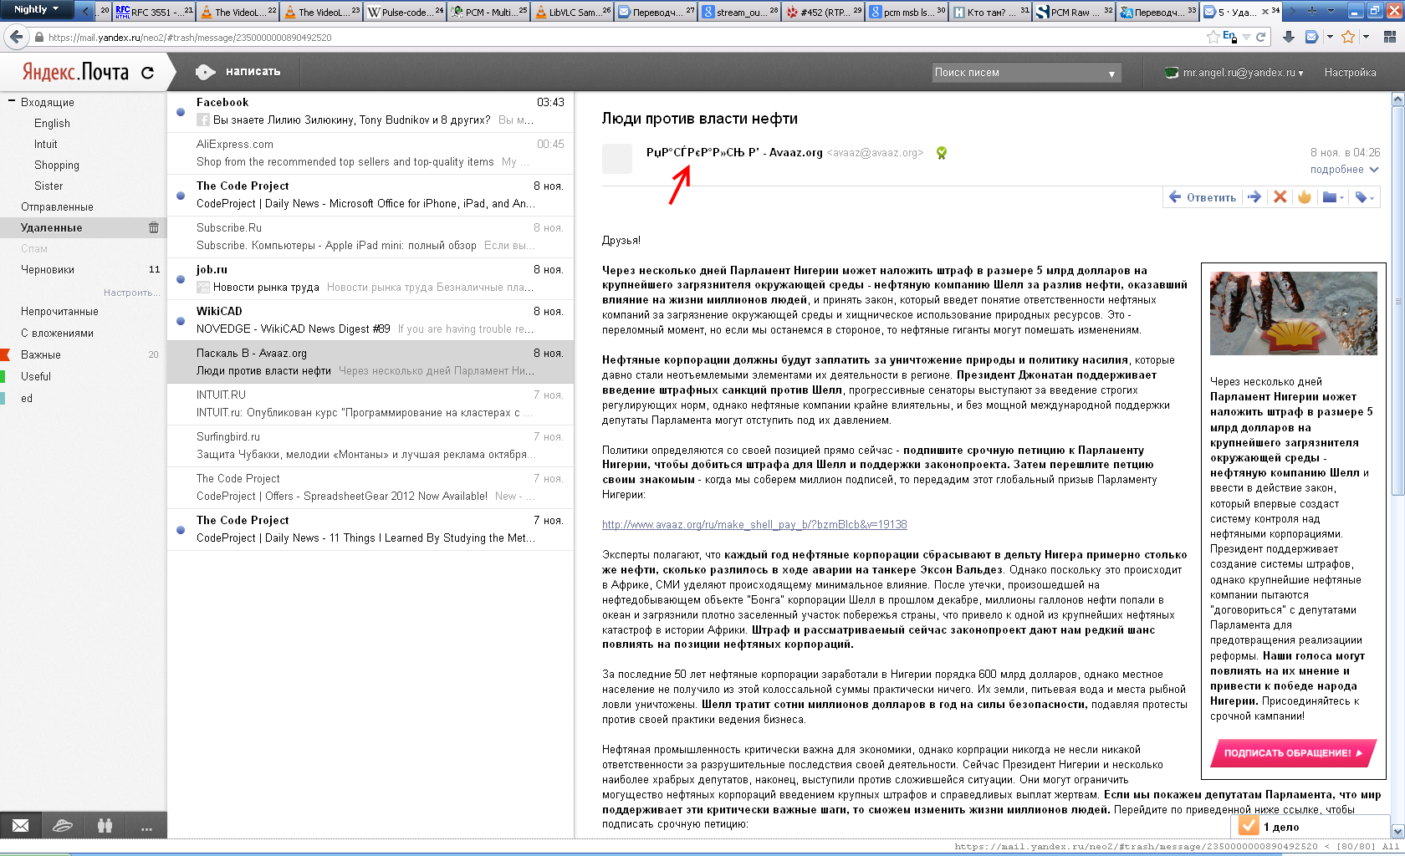The height and width of the screenshot is (856, 1405).
Task: Open bookmarks with the orange star icon
Action: pyautogui.click(x=1348, y=37)
